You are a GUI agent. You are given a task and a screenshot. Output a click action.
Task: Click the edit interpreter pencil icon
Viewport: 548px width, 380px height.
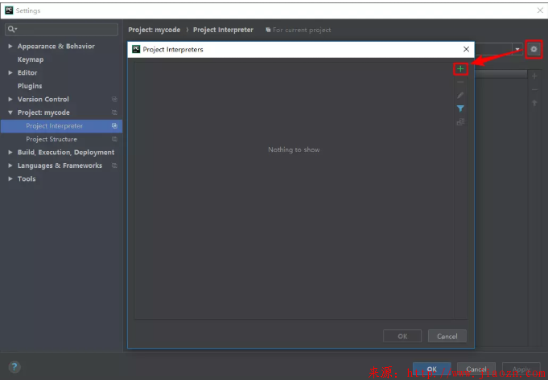click(460, 96)
